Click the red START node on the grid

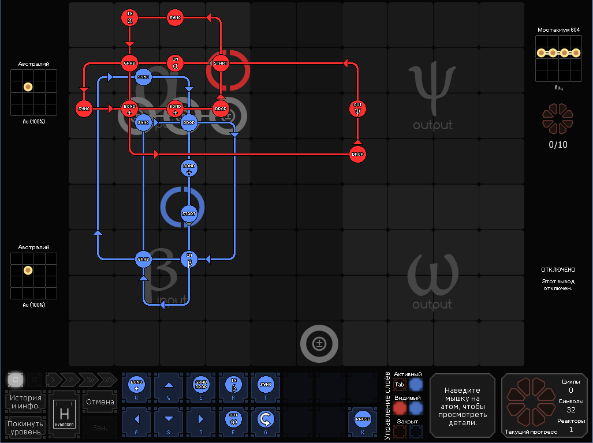[221, 63]
